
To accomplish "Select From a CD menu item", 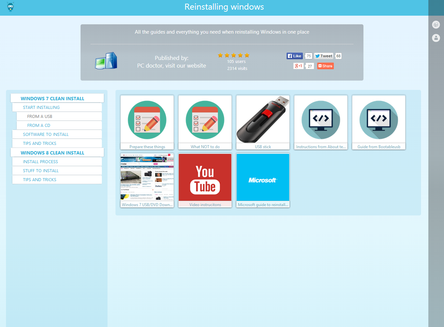I will coord(39,126).
